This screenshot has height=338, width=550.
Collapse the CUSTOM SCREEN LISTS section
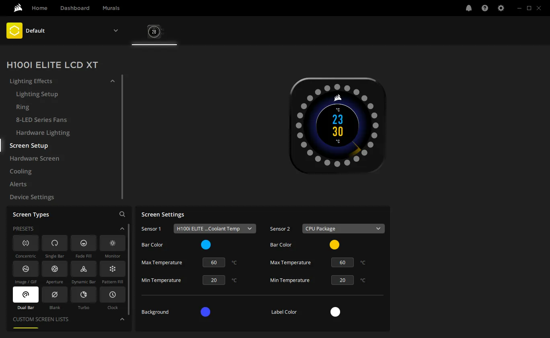[x=122, y=319]
